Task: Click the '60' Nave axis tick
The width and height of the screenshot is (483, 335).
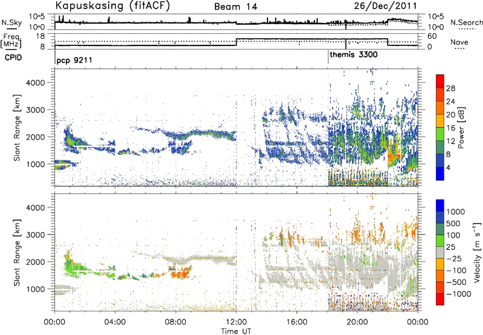Action: coord(432,36)
